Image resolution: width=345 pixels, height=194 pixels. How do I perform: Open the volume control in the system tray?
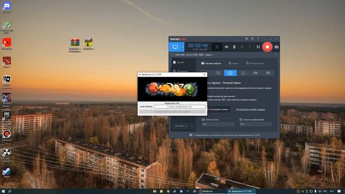click(x=320, y=191)
